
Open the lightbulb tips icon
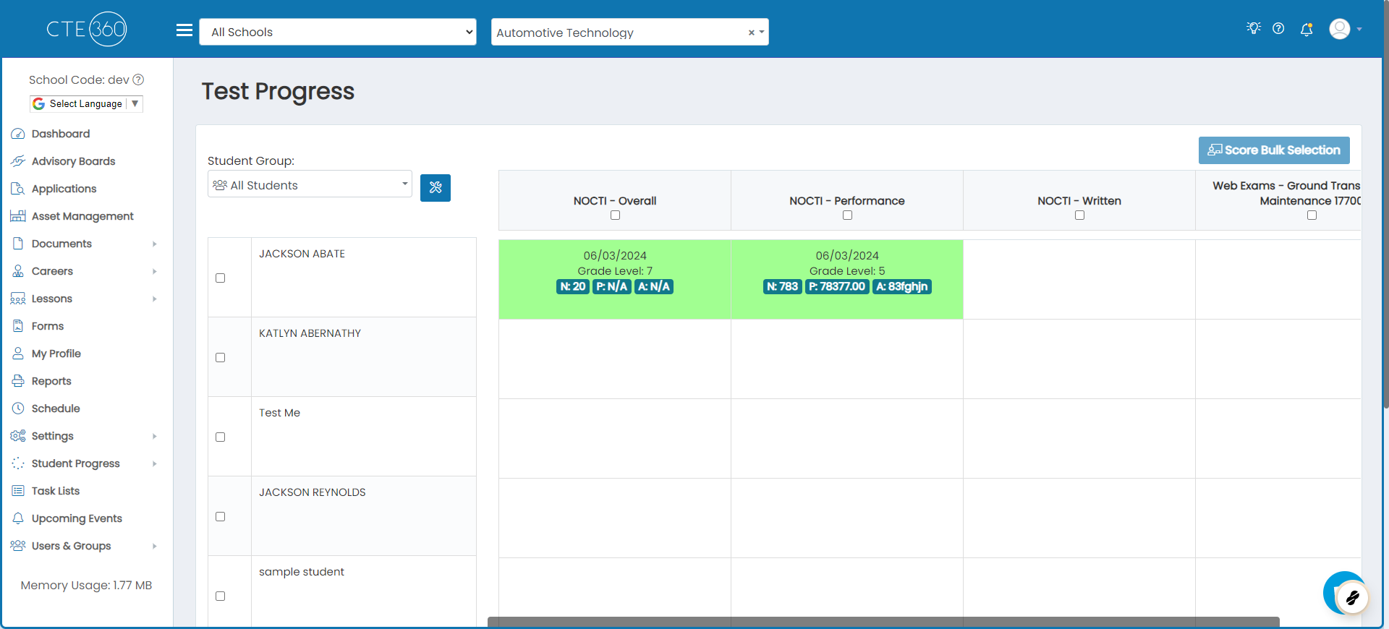pyautogui.click(x=1254, y=28)
